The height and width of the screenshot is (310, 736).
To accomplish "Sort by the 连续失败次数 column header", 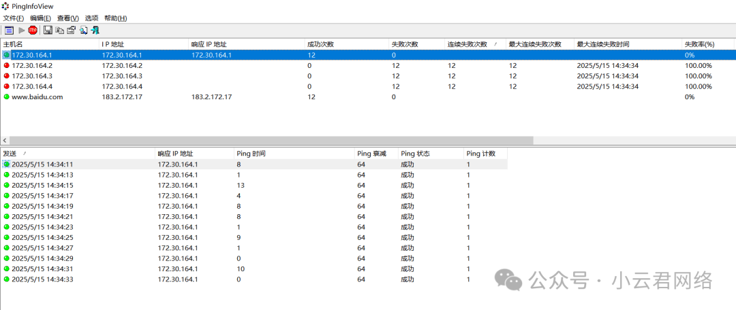I will coord(475,44).
